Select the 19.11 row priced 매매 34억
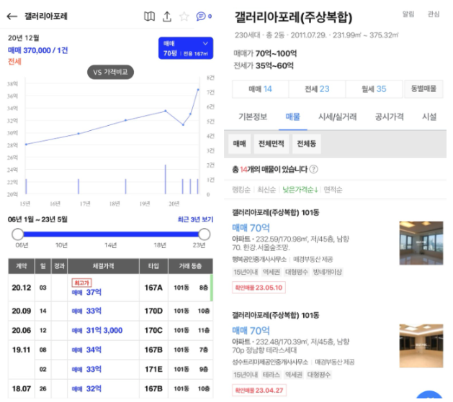Image resolution: width=453 pixels, height=402 pixels. coord(111,350)
